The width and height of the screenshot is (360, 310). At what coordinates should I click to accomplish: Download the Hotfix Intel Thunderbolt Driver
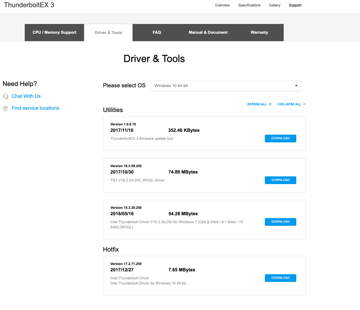280,278
